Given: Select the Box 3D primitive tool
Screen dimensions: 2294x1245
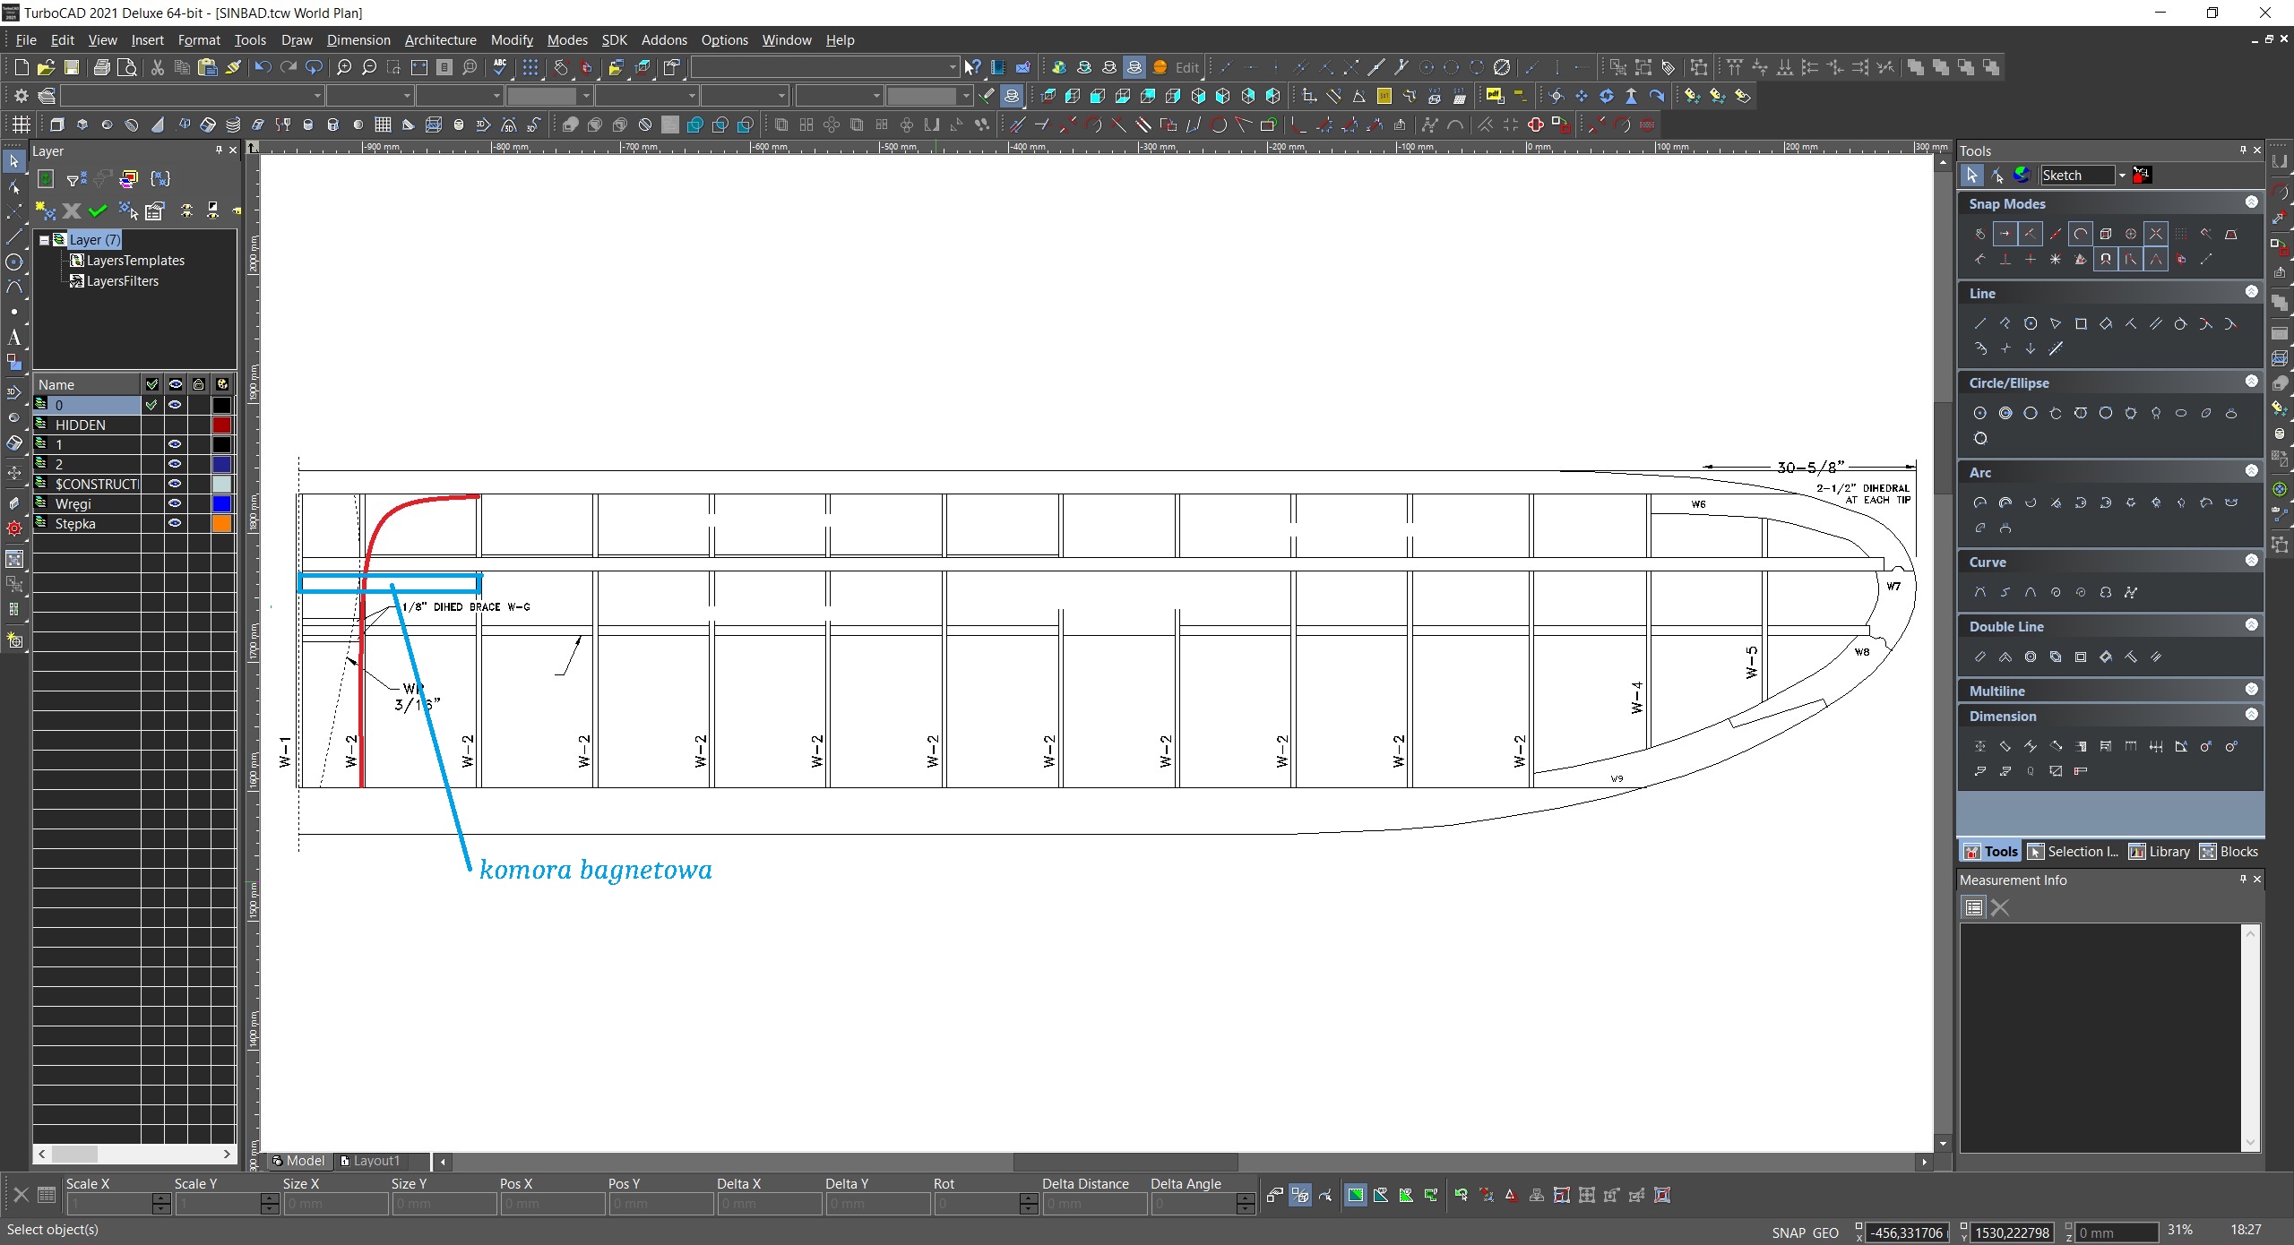Looking at the screenshot, I should tap(57, 124).
